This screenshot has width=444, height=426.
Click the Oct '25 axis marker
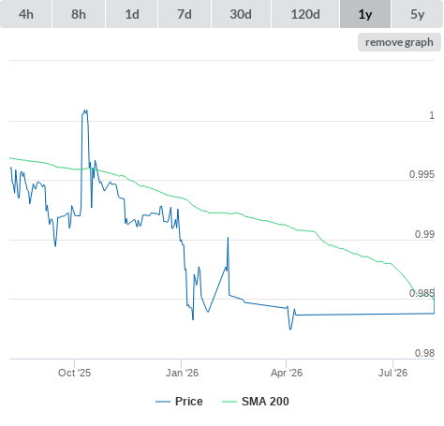click(x=74, y=373)
